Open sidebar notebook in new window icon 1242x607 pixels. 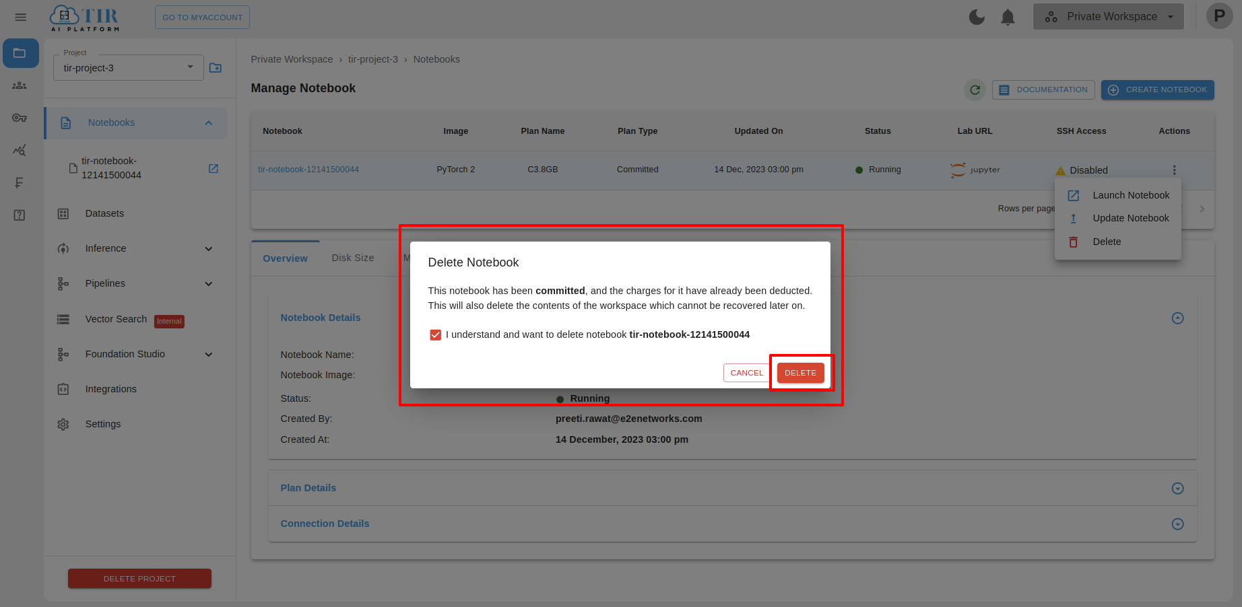click(214, 168)
